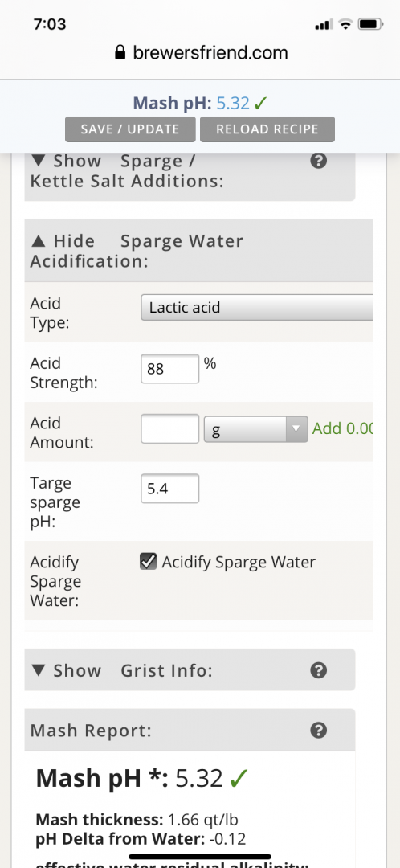This screenshot has width=400, height=868.
Task: Open help icon beside Grist Info
Action: [318, 670]
